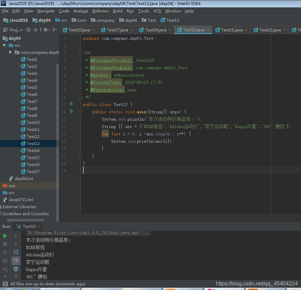Open the VCS menu
301x290 pixels.
click(x=157, y=11)
